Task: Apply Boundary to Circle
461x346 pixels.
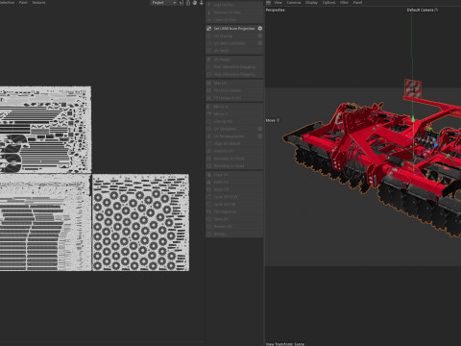Action: [234, 159]
